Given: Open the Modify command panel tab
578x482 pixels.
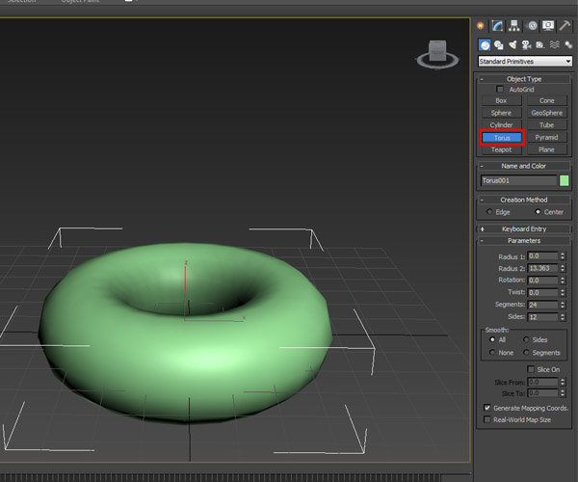Looking at the screenshot, I should (497, 26).
